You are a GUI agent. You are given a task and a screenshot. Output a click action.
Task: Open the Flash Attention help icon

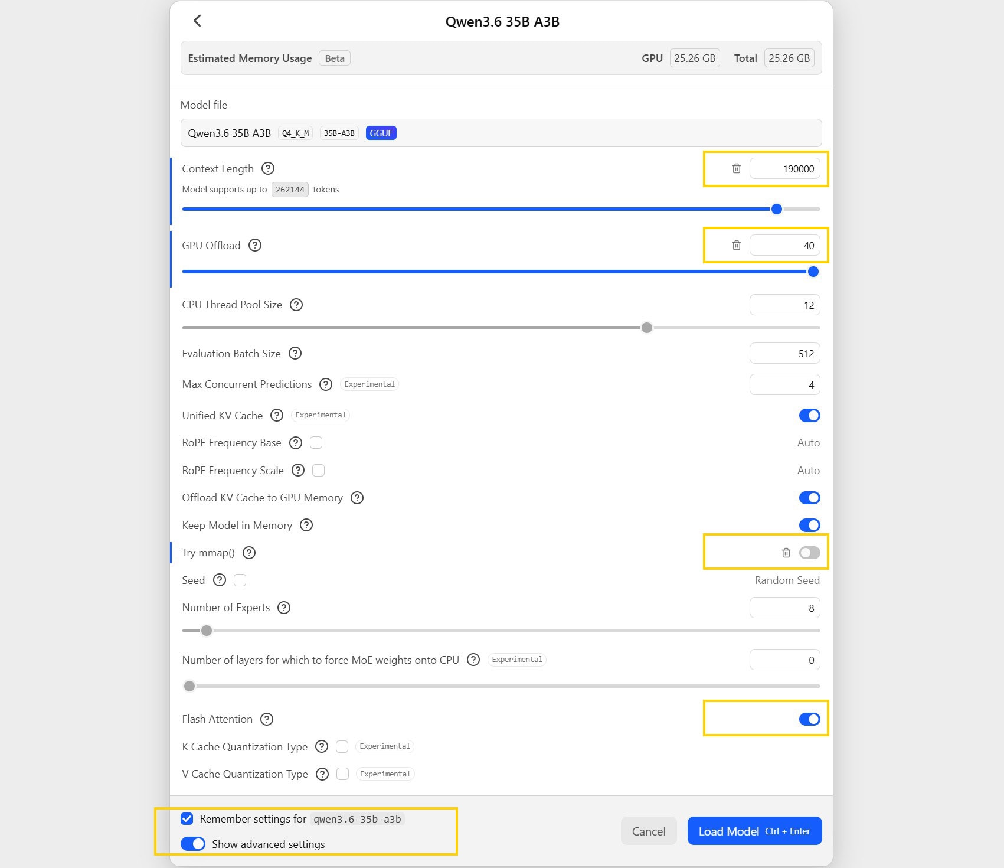coord(267,719)
